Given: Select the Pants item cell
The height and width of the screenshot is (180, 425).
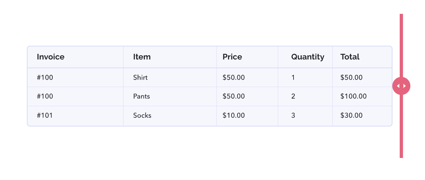Looking at the screenshot, I should pos(170,96).
